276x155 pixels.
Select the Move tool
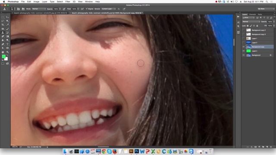click(7, 17)
